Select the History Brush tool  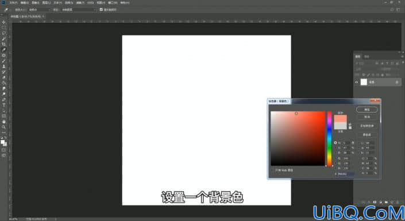point(3,72)
